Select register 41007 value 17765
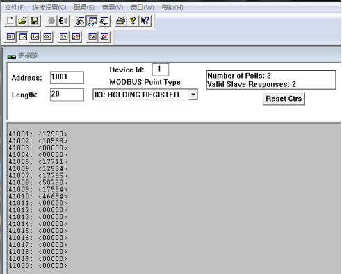This screenshot has width=342, height=274. [53, 175]
